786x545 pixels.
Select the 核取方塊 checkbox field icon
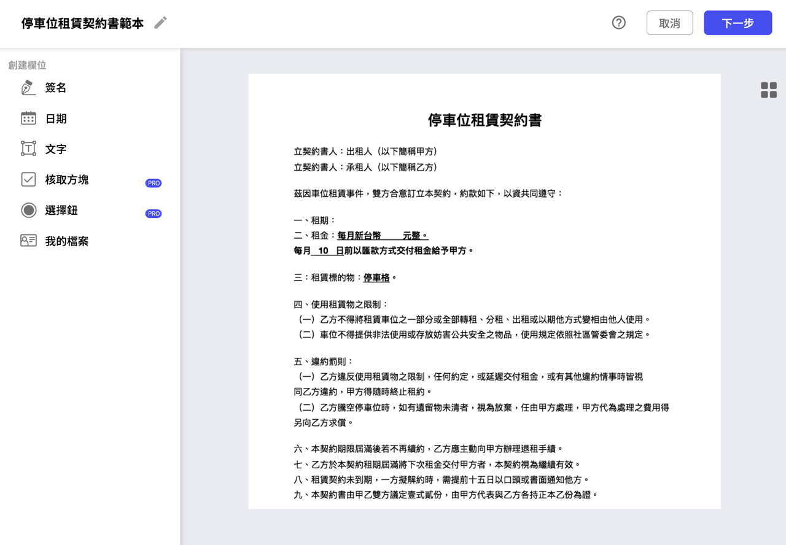(x=28, y=179)
